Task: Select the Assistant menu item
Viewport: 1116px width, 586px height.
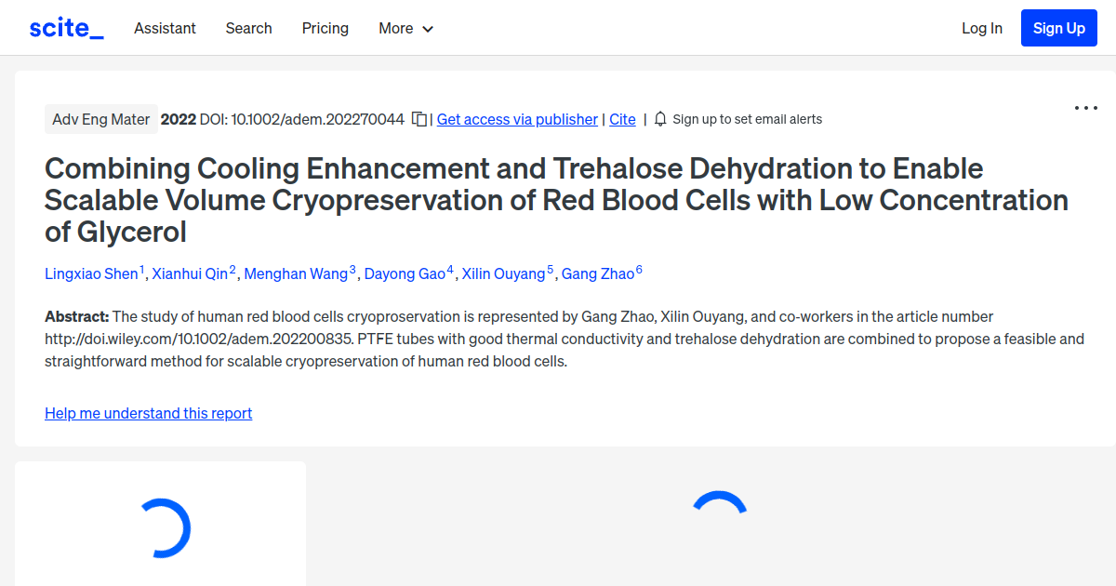Action: (165, 28)
